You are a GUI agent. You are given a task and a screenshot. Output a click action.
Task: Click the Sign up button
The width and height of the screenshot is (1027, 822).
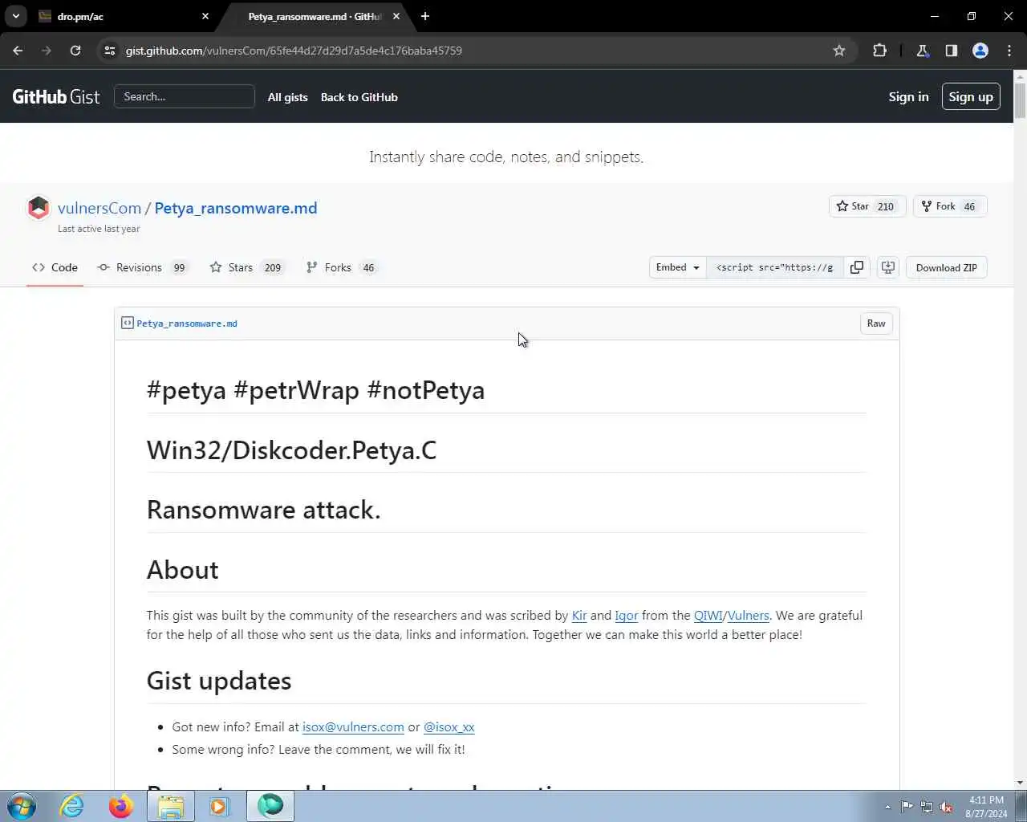coord(971,96)
